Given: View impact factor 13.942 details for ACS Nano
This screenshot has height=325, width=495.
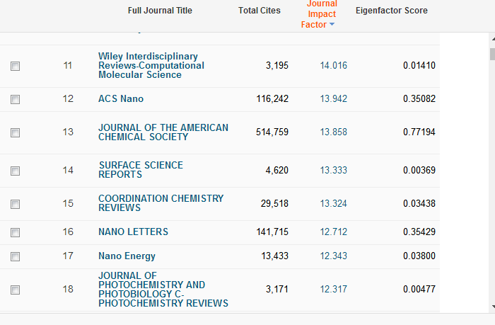Looking at the screenshot, I should coord(333,99).
